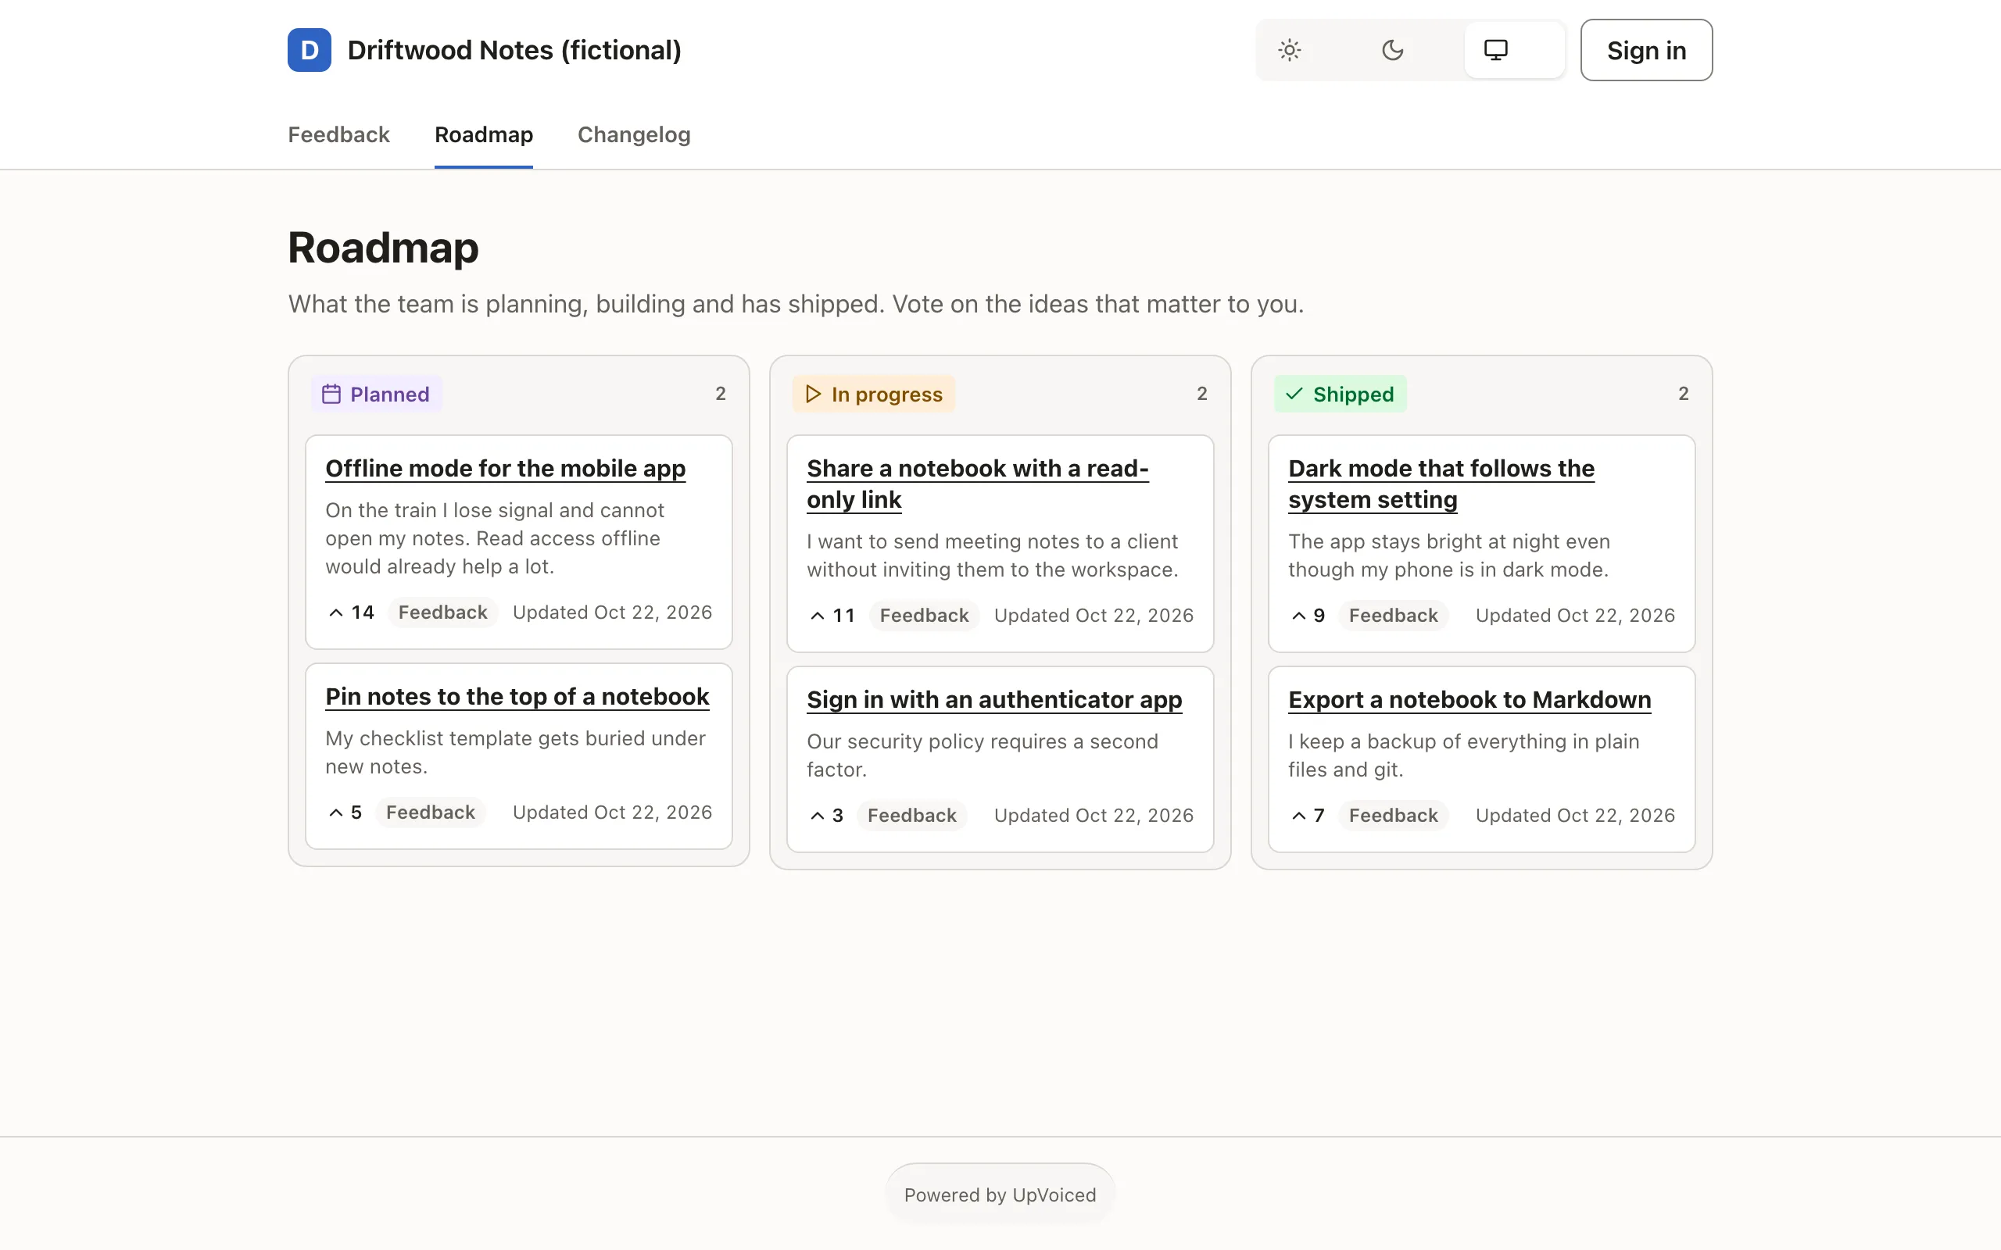Upvote the Offline mode post with 14 votes
This screenshot has height=1250, width=2001.
point(352,612)
